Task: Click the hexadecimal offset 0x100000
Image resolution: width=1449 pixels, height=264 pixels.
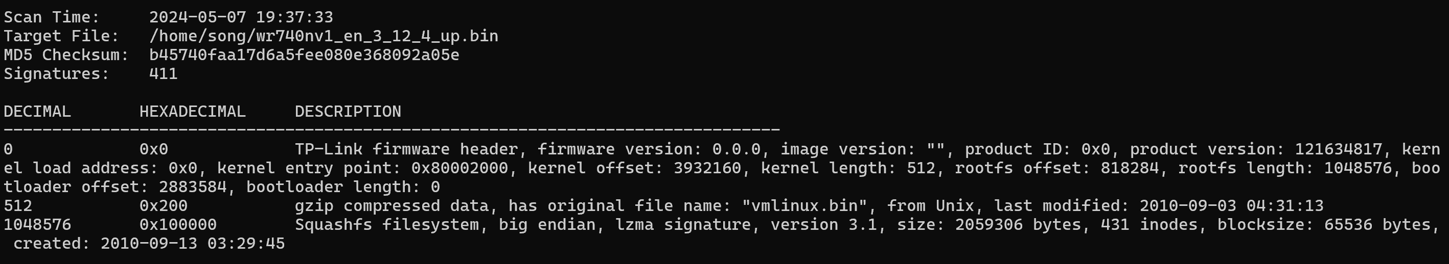Action: [178, 225]
